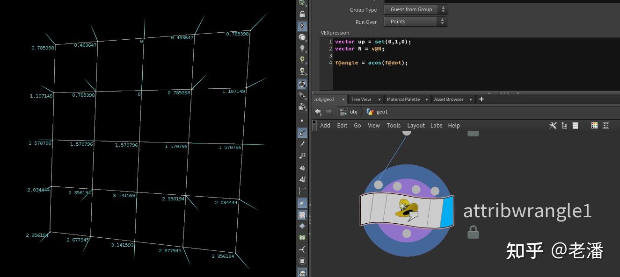Open the Tools menu
The height and width of the screenshot is (277, 620).
click(x=394, y=126)
